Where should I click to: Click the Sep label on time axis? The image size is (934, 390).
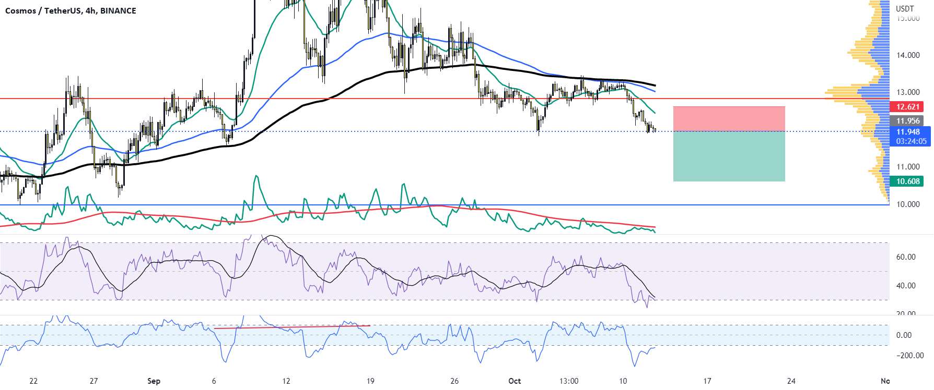click(x=154, y=381)
